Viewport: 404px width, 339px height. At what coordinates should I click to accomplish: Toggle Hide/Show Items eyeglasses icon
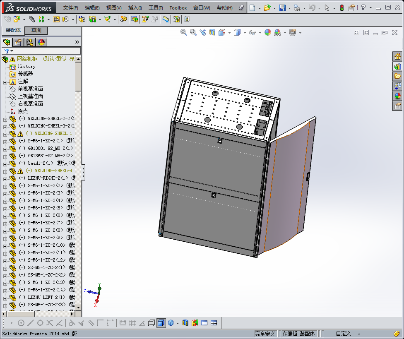pyautogui.click(x=252, y=32)
